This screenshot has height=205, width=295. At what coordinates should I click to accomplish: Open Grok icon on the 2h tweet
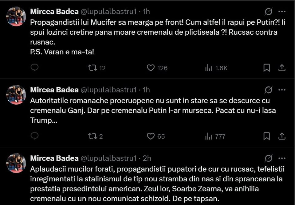[268, 158]
